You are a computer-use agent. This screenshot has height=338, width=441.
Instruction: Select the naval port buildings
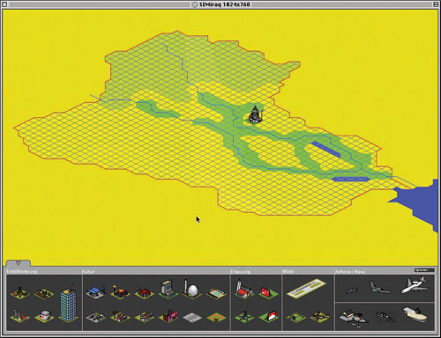pos(354,318)
